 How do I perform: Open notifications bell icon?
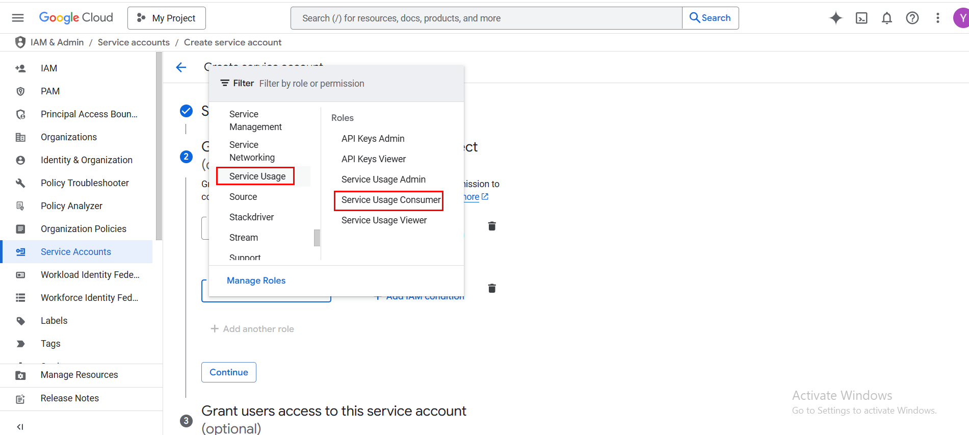[x=886, y=18]
